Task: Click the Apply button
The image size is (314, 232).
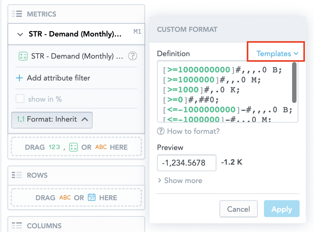Action: click(282, 209)
